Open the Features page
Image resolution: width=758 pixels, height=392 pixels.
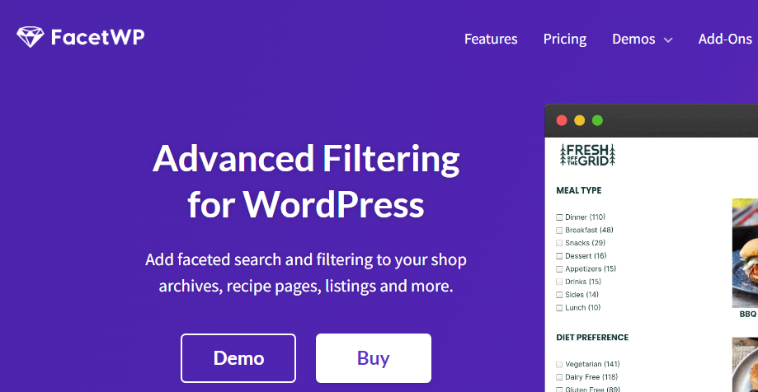click(x=491, y=39)
